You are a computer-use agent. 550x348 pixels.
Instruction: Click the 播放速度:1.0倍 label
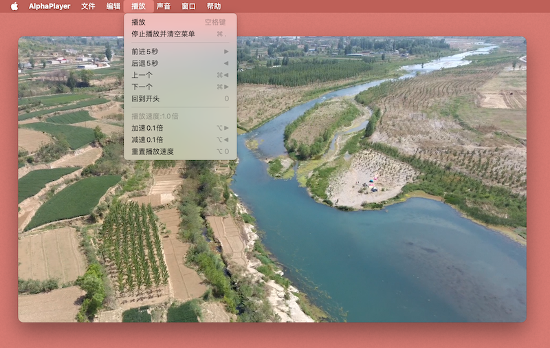pos(155,116)
